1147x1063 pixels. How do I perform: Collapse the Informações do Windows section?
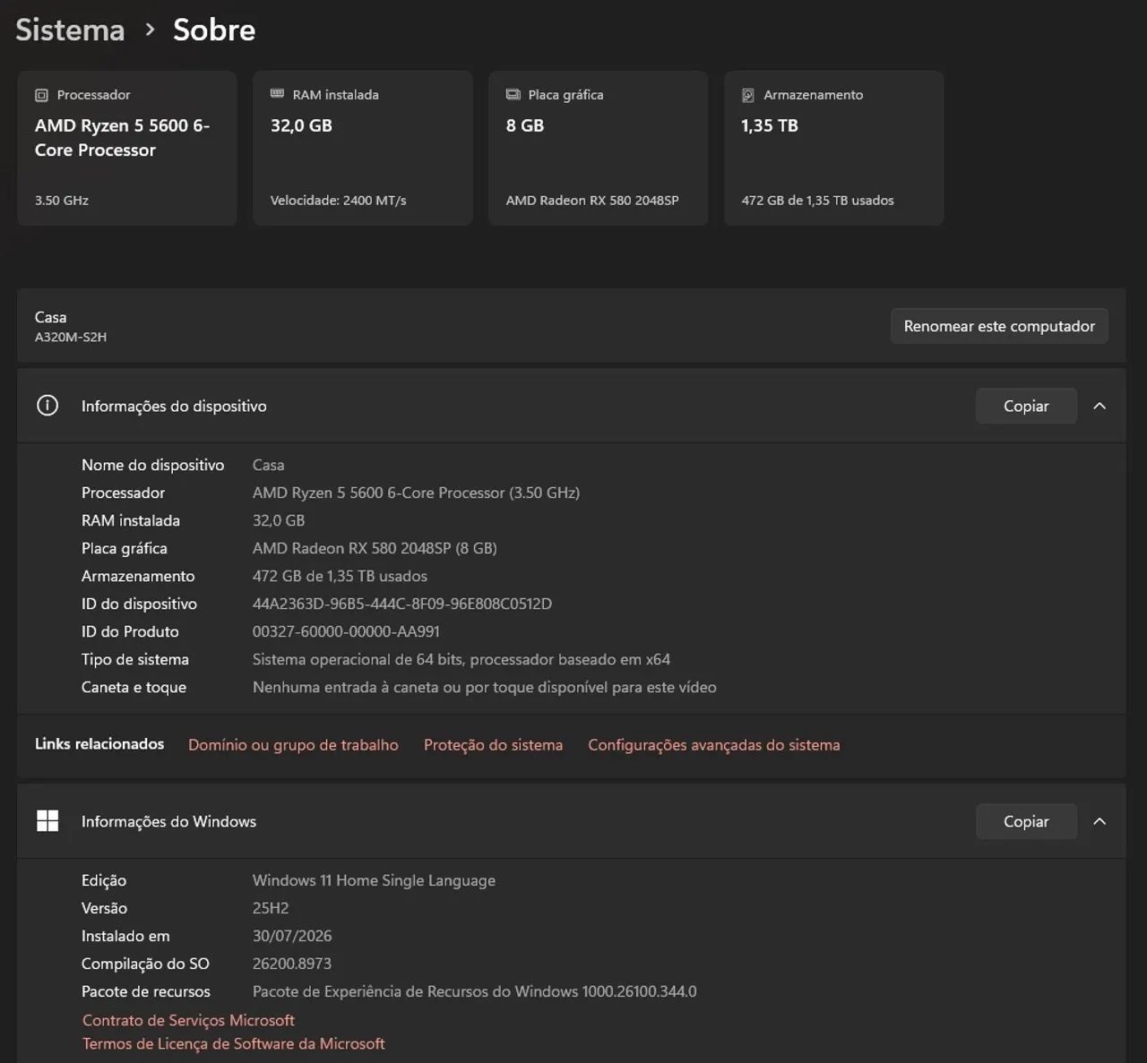click(1100, 821)
